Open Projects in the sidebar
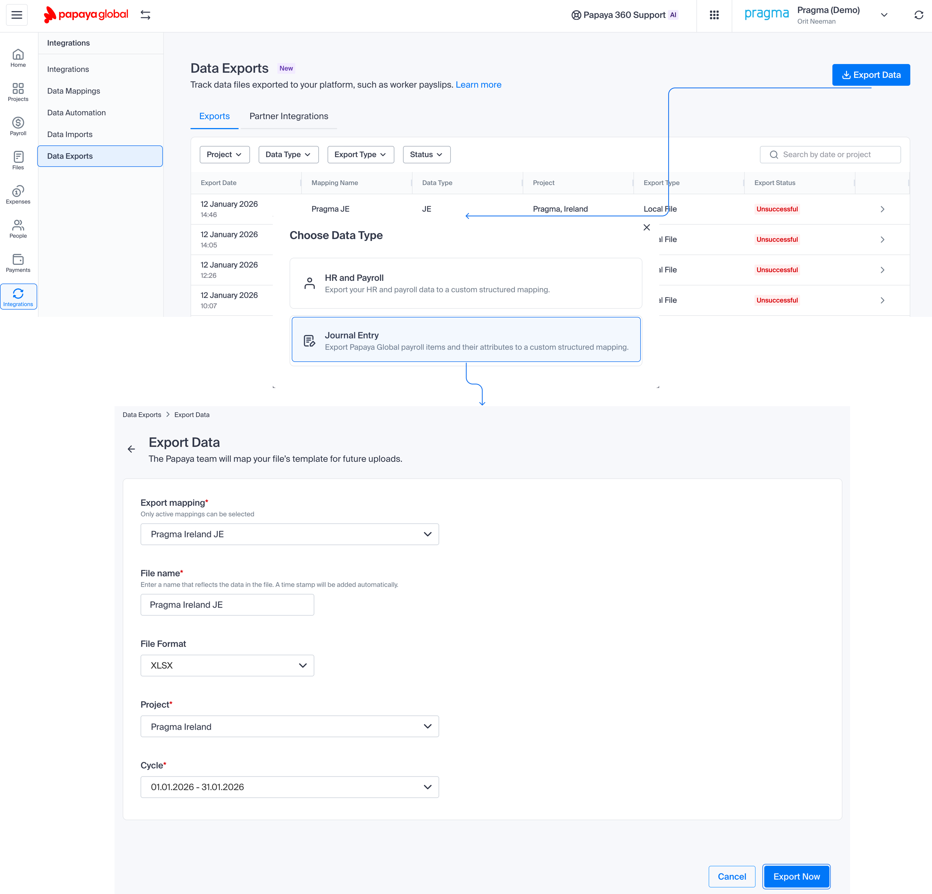932x894 pixels. [x=18, y=92]
